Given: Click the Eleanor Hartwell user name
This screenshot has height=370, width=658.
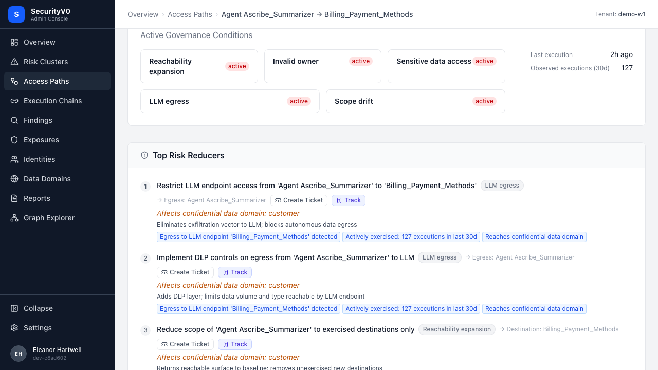Looking at the screenshot, I should [x=57, y=350].
